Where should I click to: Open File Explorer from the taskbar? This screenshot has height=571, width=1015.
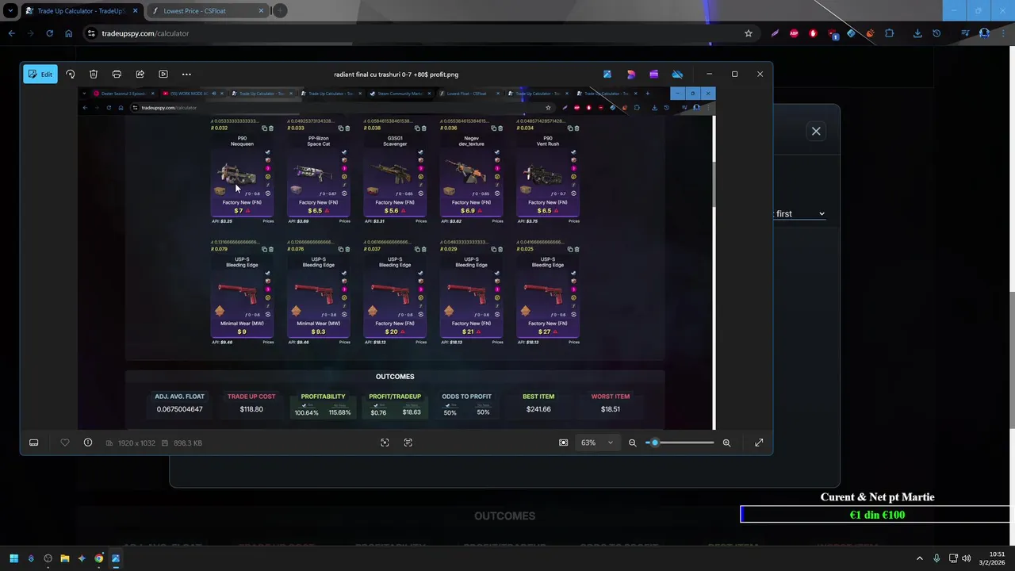pyautogui.click(x=65, y=558)
